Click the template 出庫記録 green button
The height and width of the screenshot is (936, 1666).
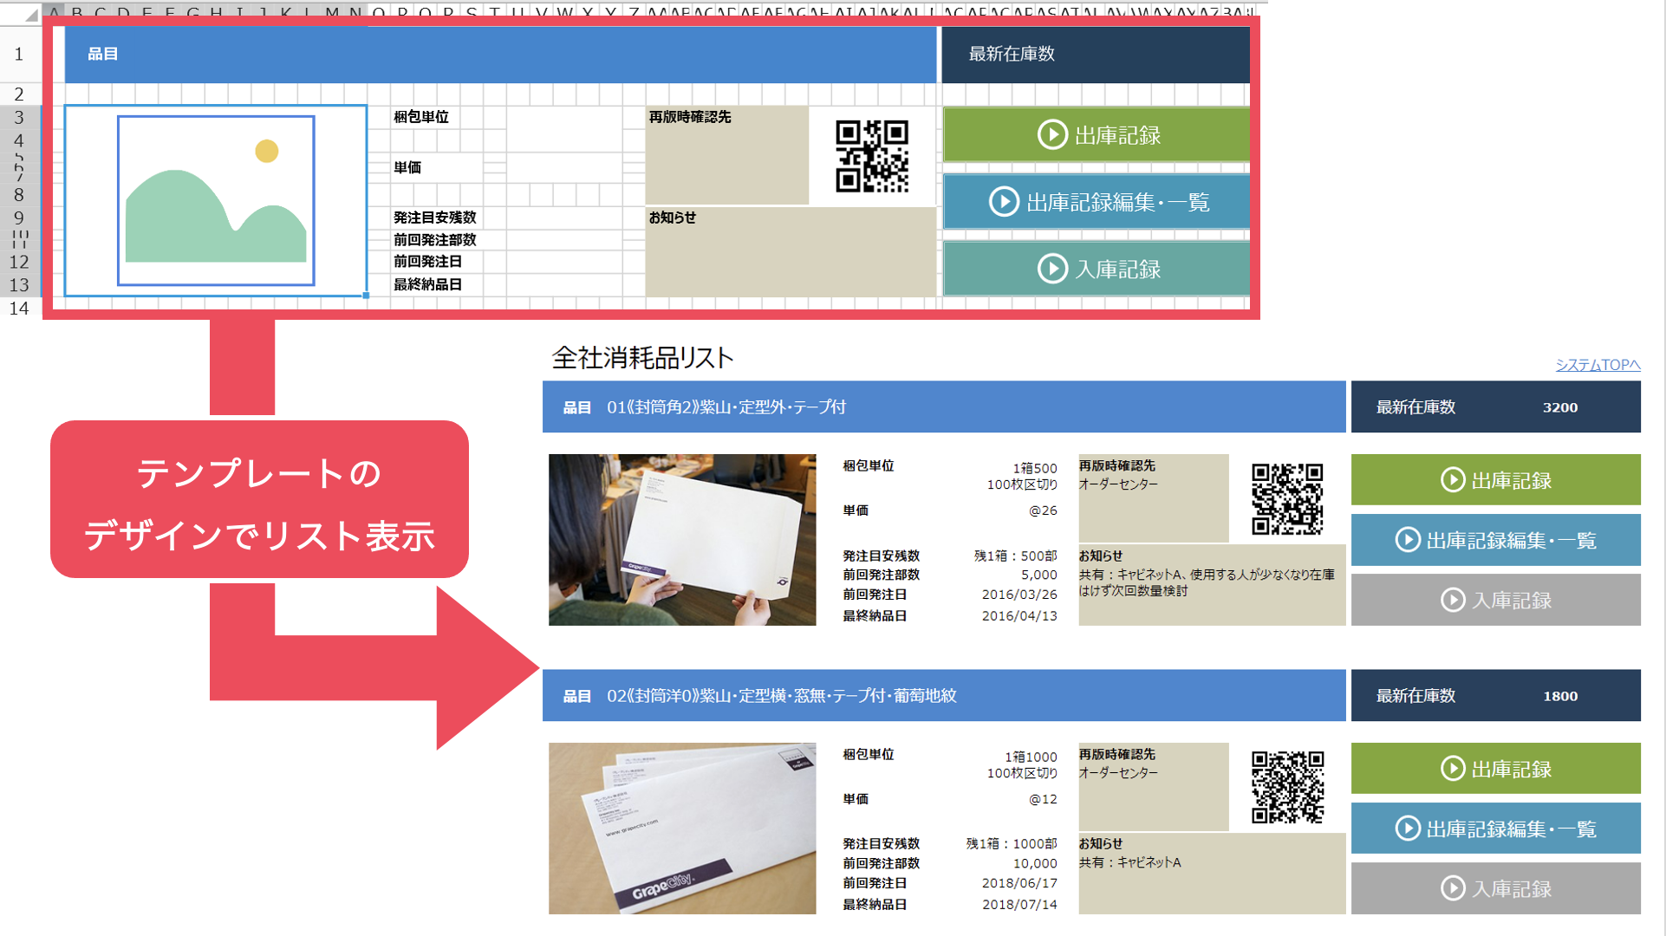pos(1096,134)
